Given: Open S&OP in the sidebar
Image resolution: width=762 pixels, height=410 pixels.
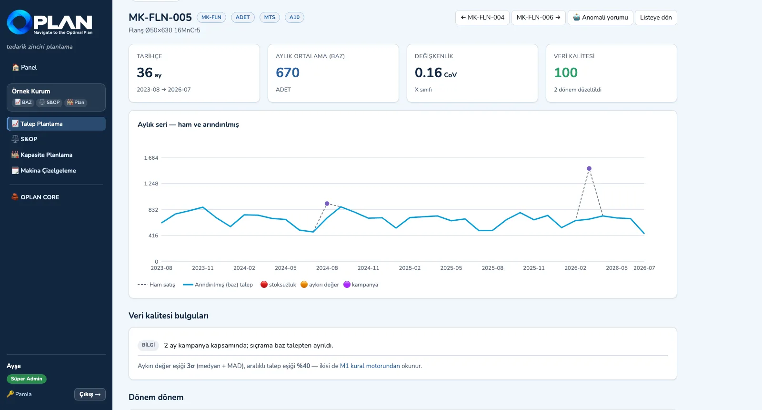Looking at the screenshot, I should (56, 139).
